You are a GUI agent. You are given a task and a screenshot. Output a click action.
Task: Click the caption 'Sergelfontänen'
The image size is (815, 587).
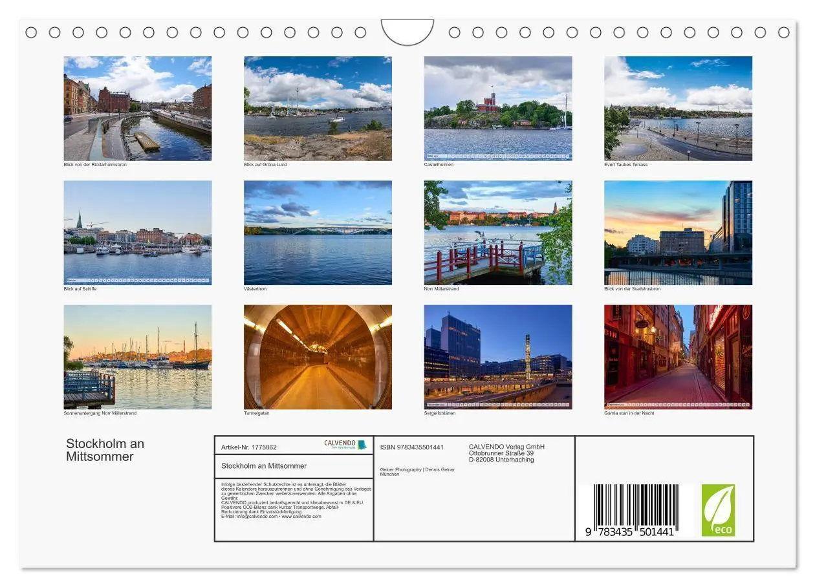(x=440, y=414)
